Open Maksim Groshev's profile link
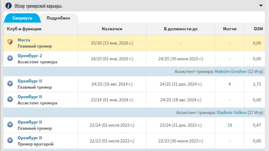This screenshot has width=269, height=151. tap(230, 71)
